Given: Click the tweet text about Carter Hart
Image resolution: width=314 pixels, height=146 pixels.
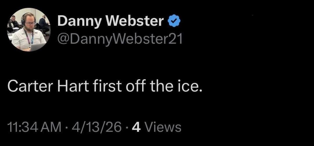Looking at the screenshot, I should pyautogui.click(x=104, y=87).
